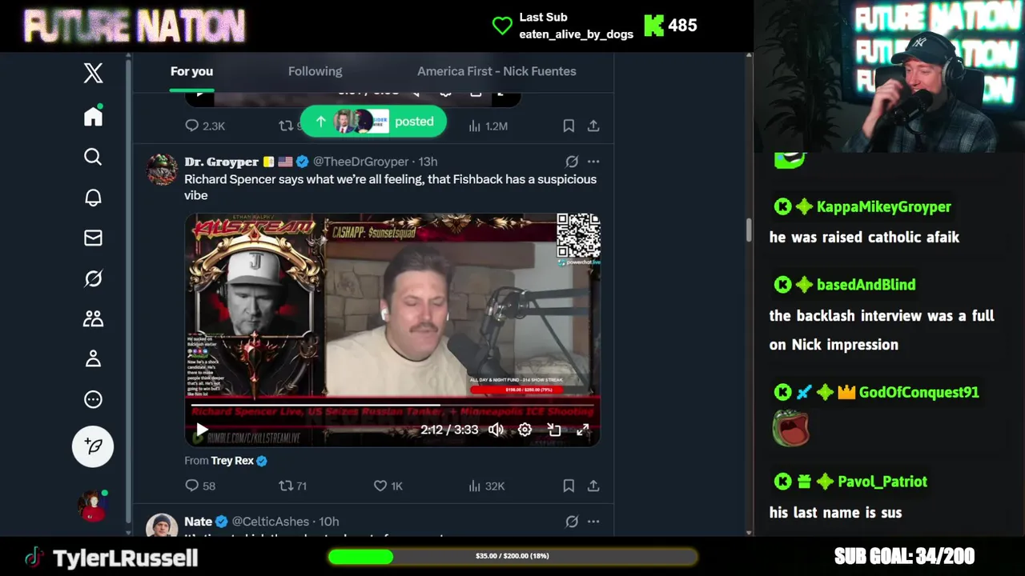Bookmark the Dr. Groyper post
Image resolution: width=1025 pixels, height=576 pixels.
[569, 486]
